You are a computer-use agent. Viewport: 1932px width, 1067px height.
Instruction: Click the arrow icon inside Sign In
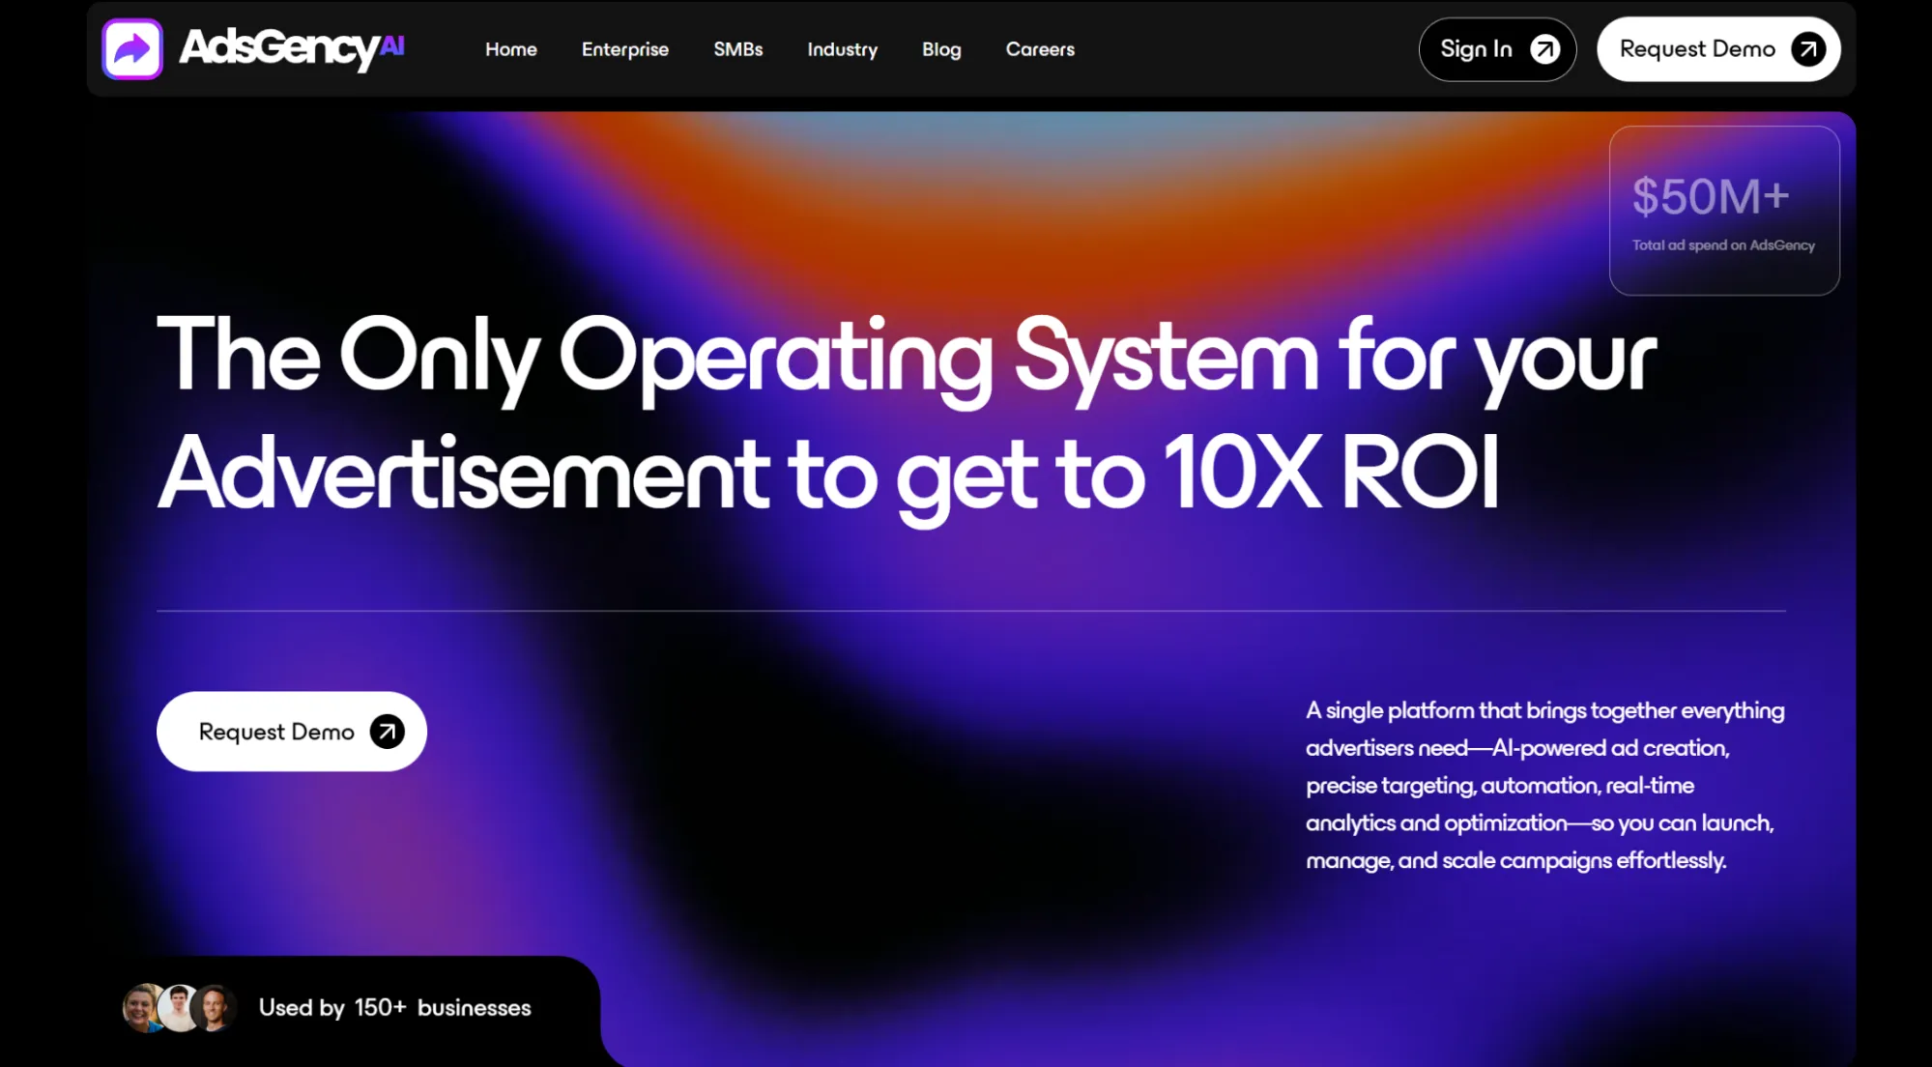[1545, 49]
